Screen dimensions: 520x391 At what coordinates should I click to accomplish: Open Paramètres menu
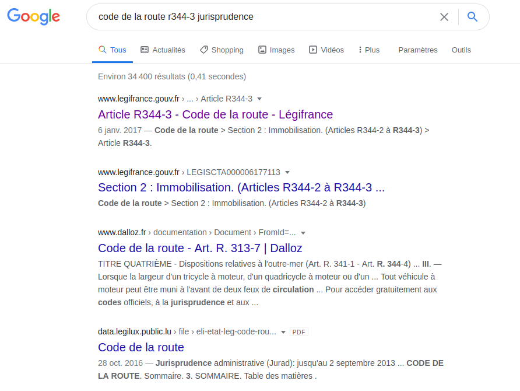point(418,50)
